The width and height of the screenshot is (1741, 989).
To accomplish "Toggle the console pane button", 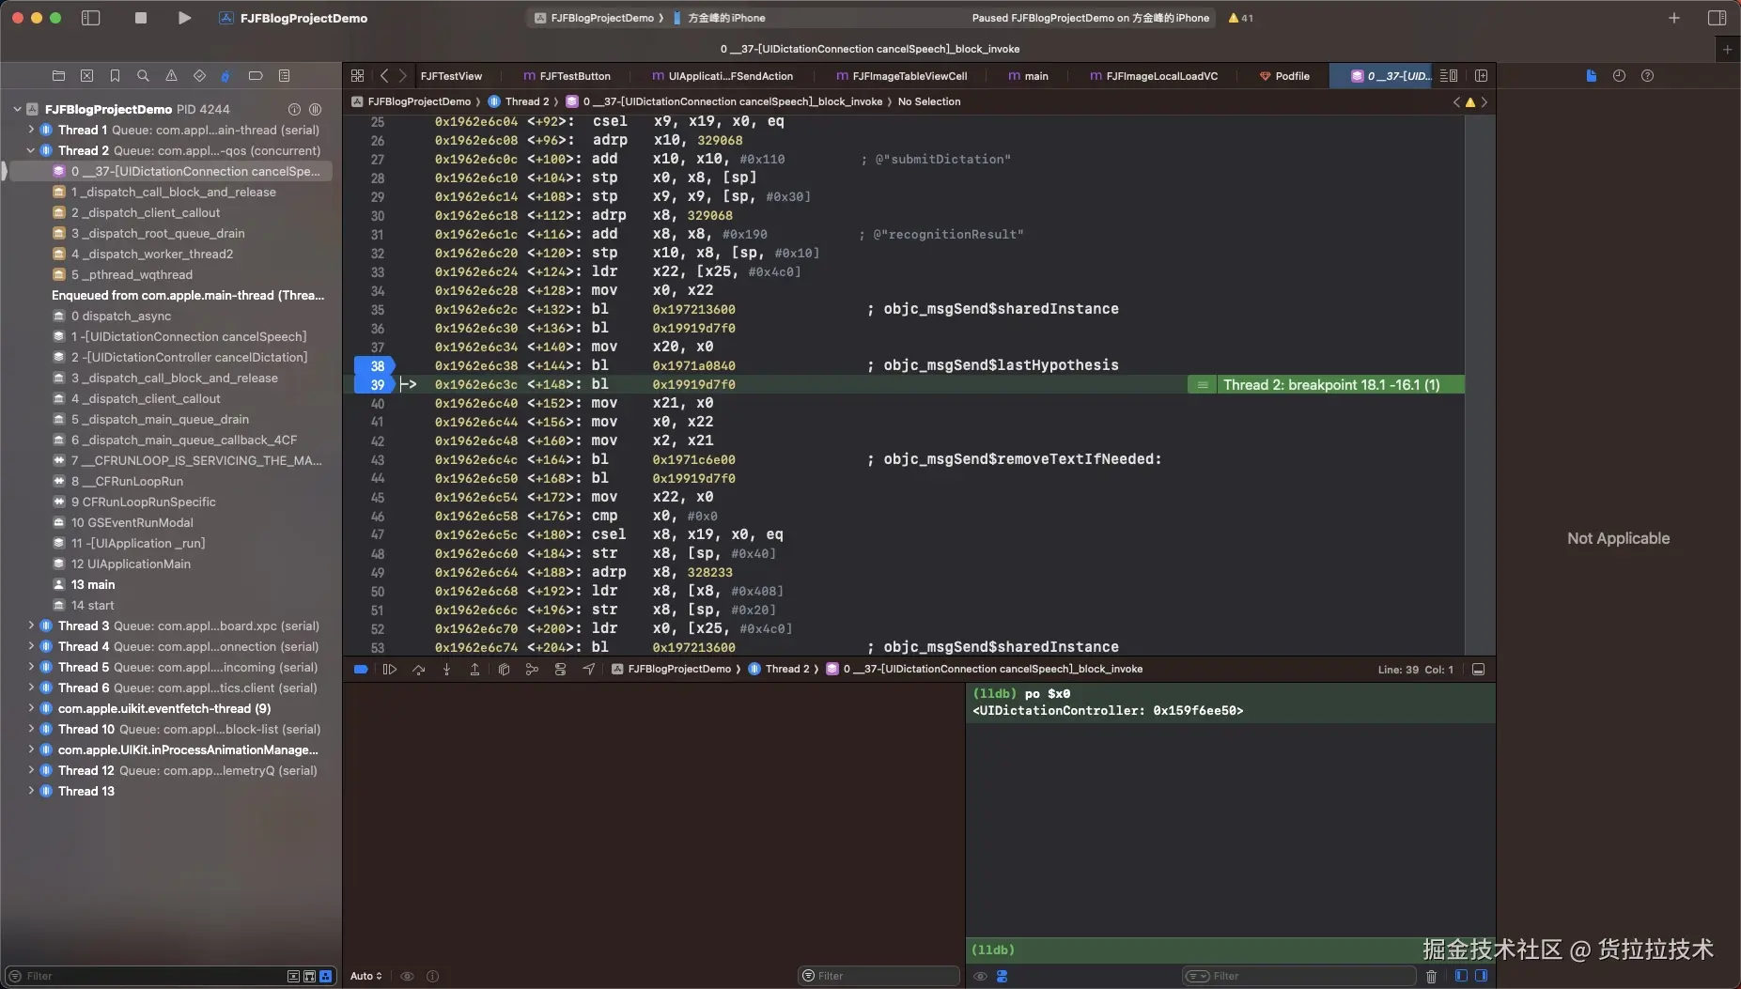I will 1482,976.
